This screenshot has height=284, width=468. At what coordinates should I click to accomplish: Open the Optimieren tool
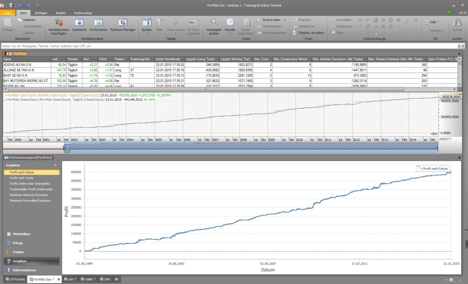(x=79, y=23)
